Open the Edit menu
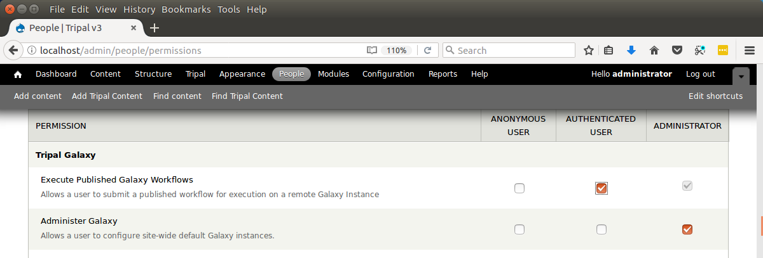 pos(80,10)
